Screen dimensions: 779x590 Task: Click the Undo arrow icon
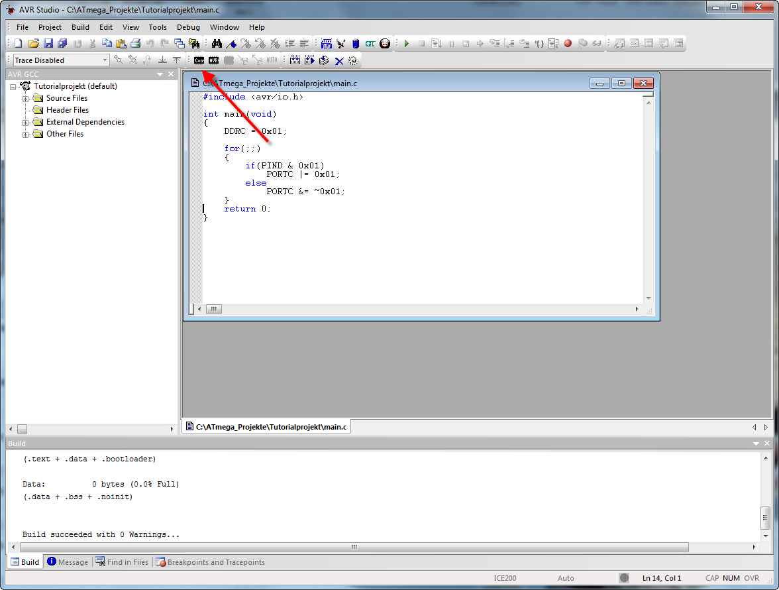coord(150,44)
